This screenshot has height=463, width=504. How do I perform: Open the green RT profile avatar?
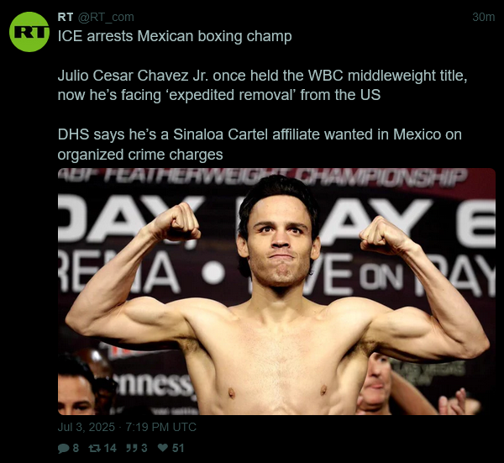click(29, 32)
